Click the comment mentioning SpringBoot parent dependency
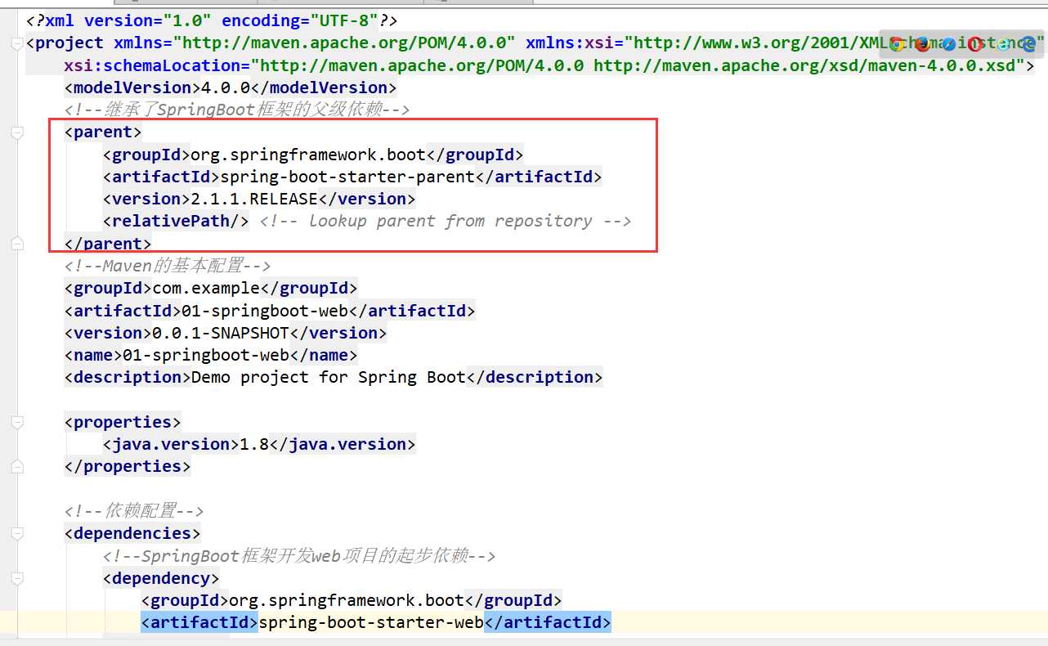 237,110
